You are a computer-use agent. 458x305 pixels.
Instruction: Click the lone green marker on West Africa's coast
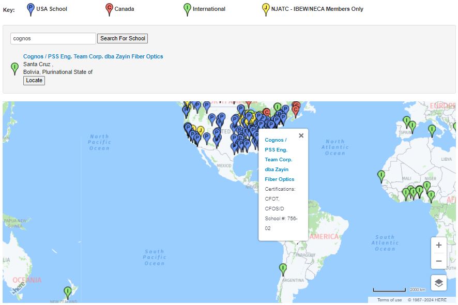click(381, 176)
